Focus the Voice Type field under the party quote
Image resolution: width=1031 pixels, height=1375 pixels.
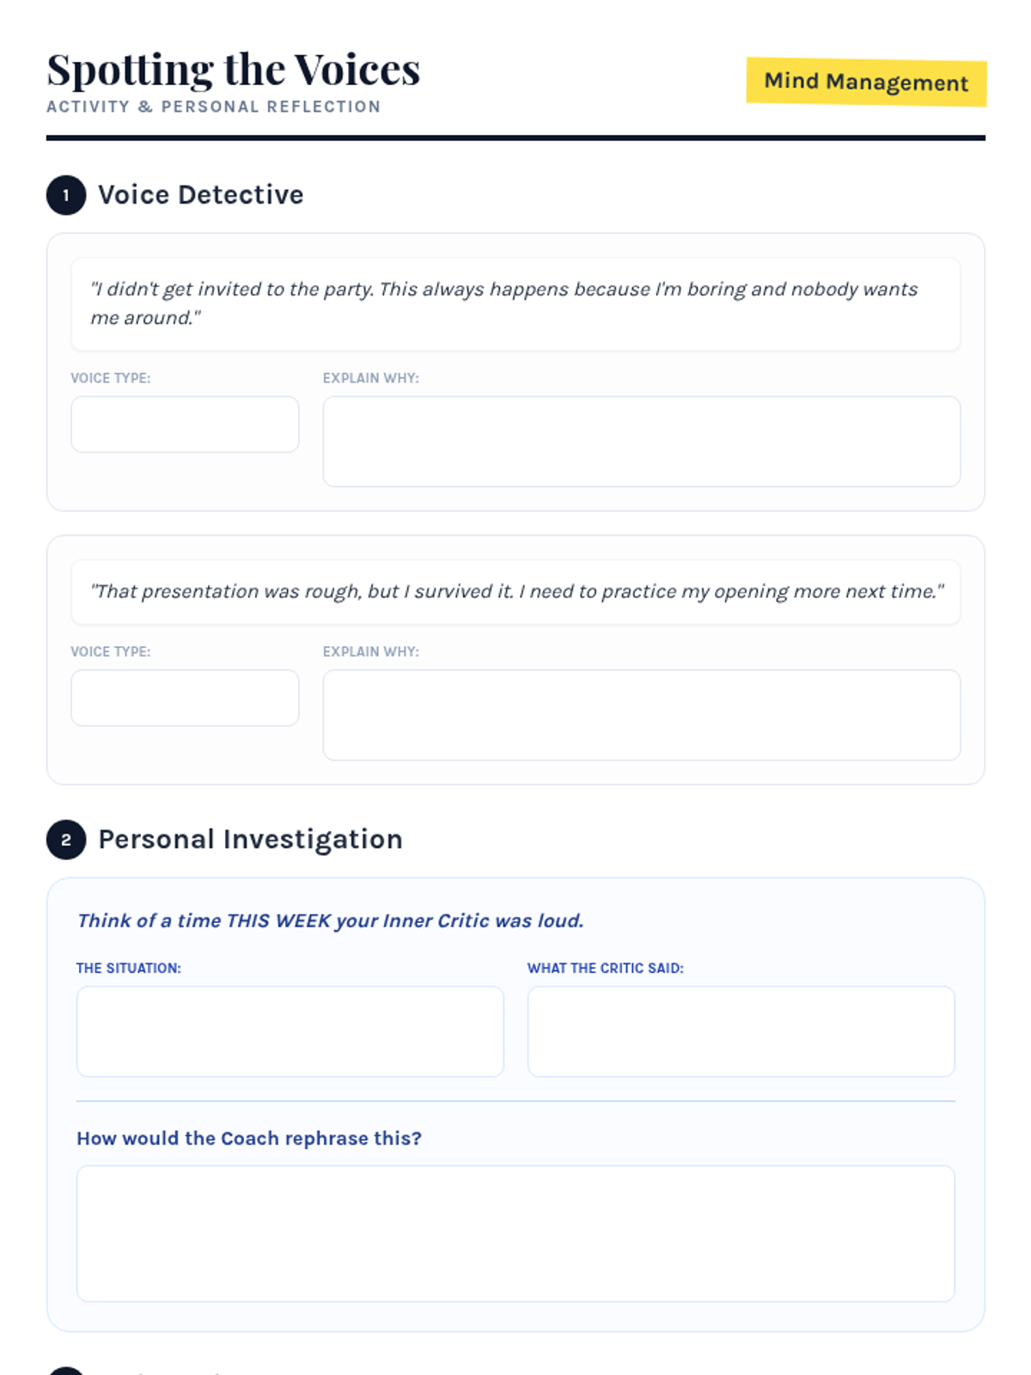tap(185, 425)
